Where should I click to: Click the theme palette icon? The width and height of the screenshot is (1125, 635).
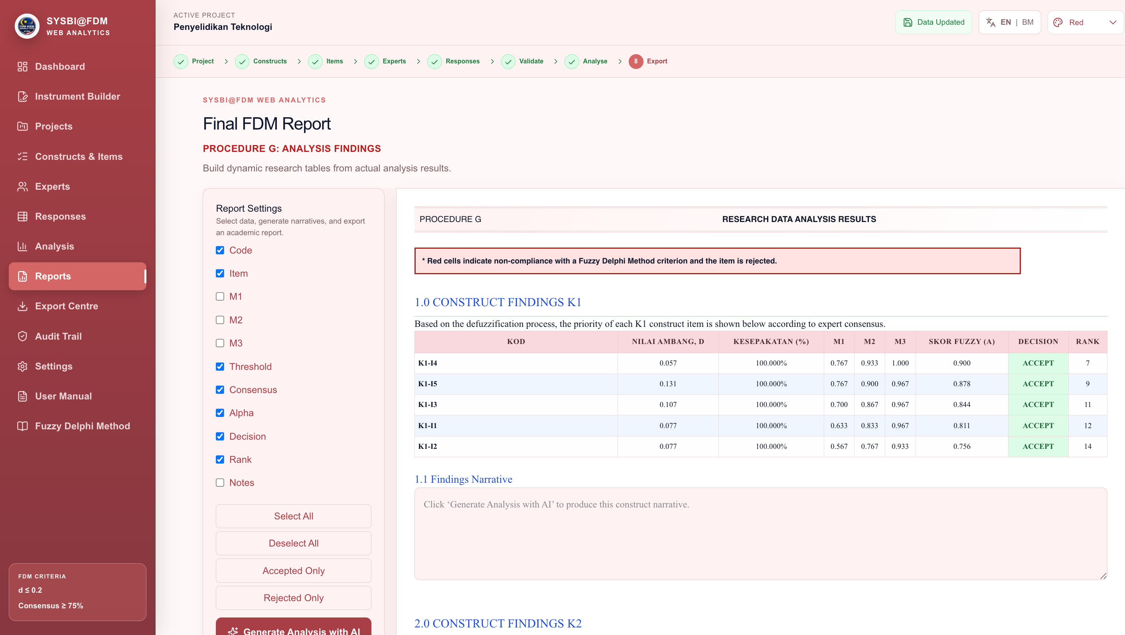1058,22
